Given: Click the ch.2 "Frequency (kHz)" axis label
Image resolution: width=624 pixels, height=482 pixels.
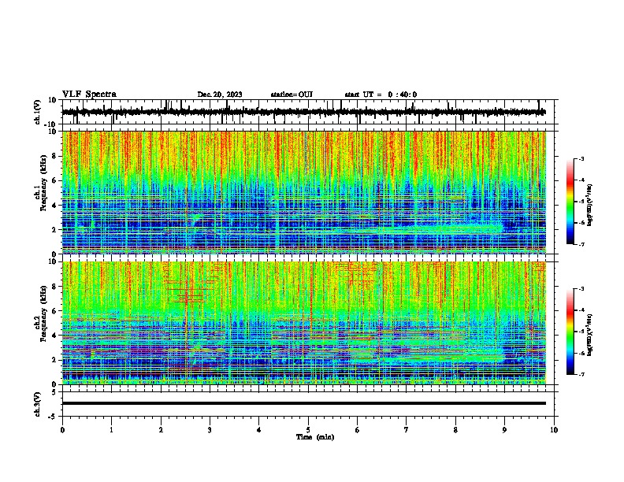Looking at the screenshot, I should [x=43, y=313].
